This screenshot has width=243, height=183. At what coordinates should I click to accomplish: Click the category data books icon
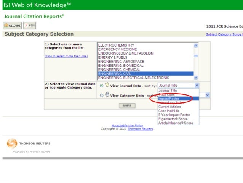click(x=107, y=94)
